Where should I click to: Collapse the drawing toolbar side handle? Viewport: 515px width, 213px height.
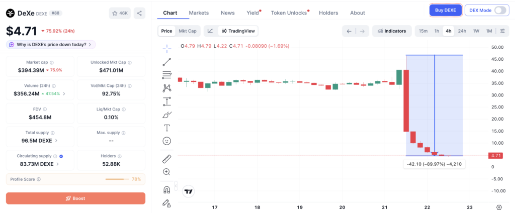176,186
